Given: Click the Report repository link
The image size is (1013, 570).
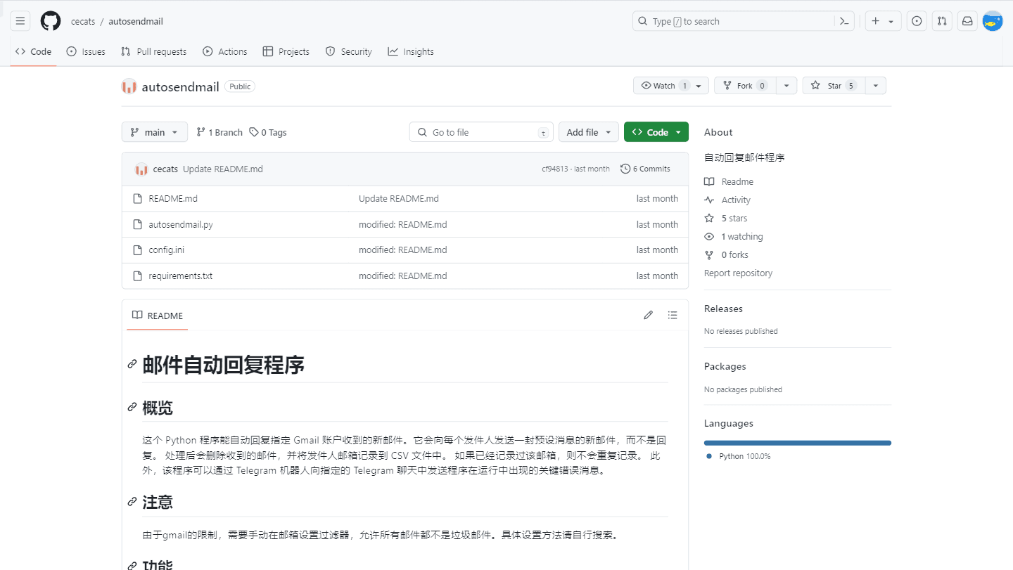Looking at the screenshot, I should (738, 273).
